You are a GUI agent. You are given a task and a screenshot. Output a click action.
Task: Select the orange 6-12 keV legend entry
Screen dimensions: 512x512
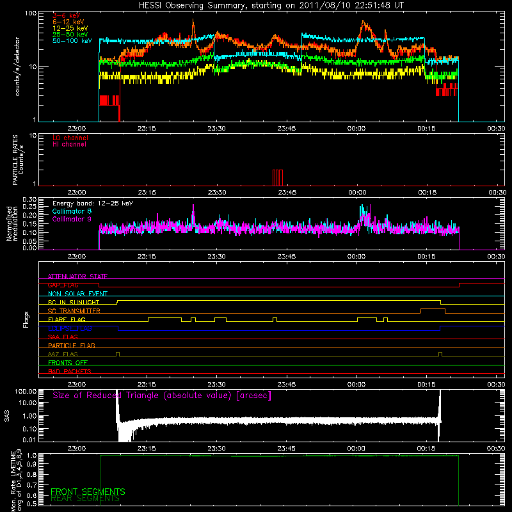68,22
